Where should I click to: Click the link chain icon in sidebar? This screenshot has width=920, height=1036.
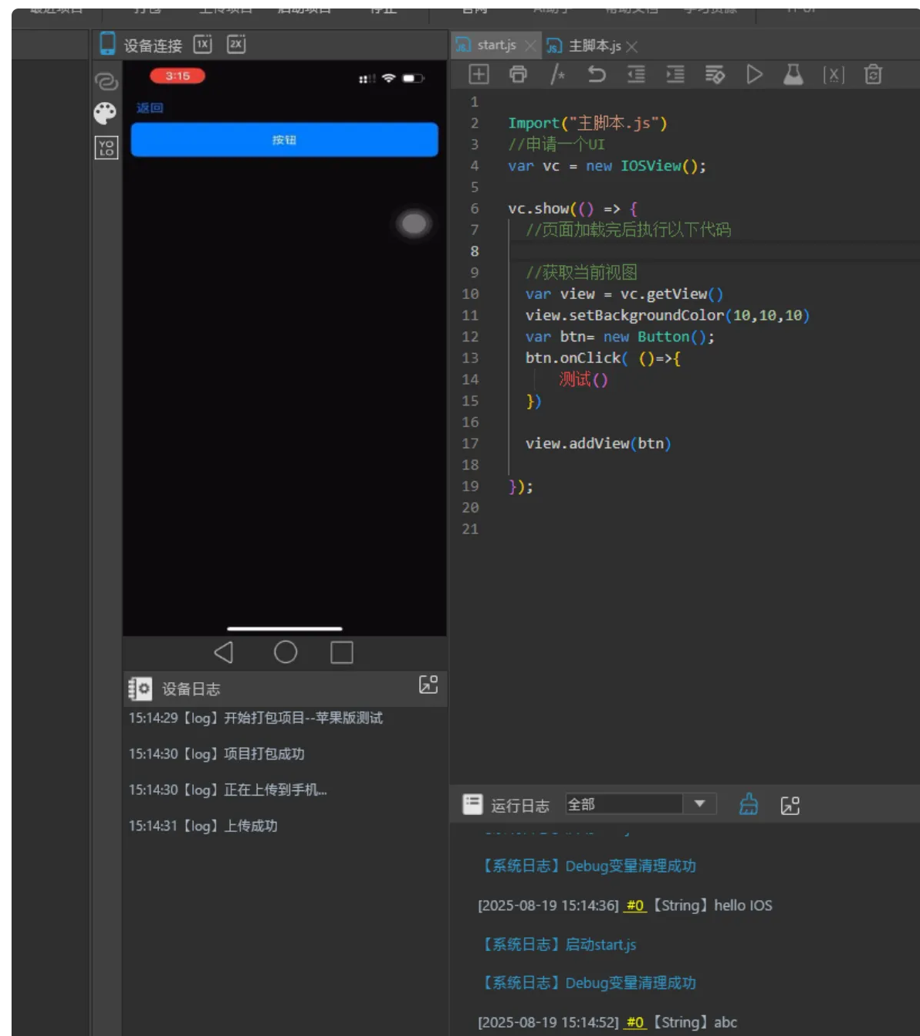point(106,81)
